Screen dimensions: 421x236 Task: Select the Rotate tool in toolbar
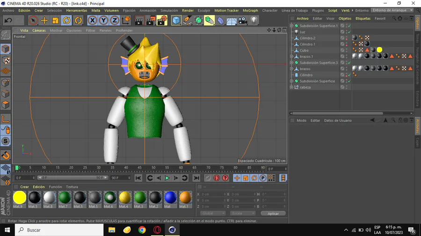tap(66, 21)
